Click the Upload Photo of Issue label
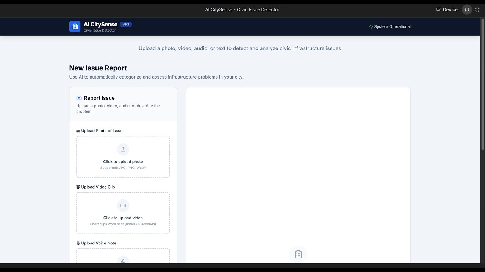 click(99, 131)
